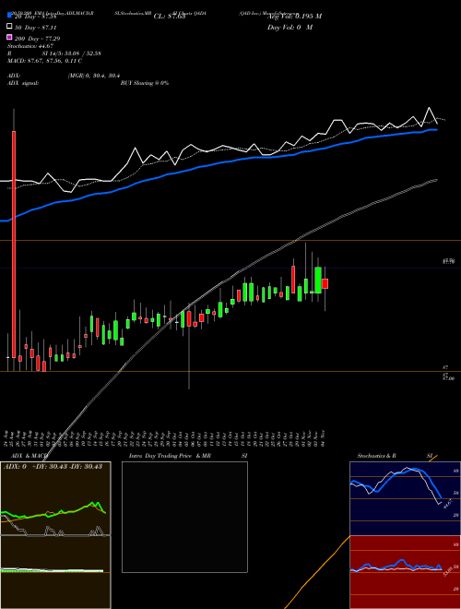
Task: Select the 'MACD: 87.67, 87.56, 0.11 C' line
Action: pyautogui.click(x=44, y=61)
